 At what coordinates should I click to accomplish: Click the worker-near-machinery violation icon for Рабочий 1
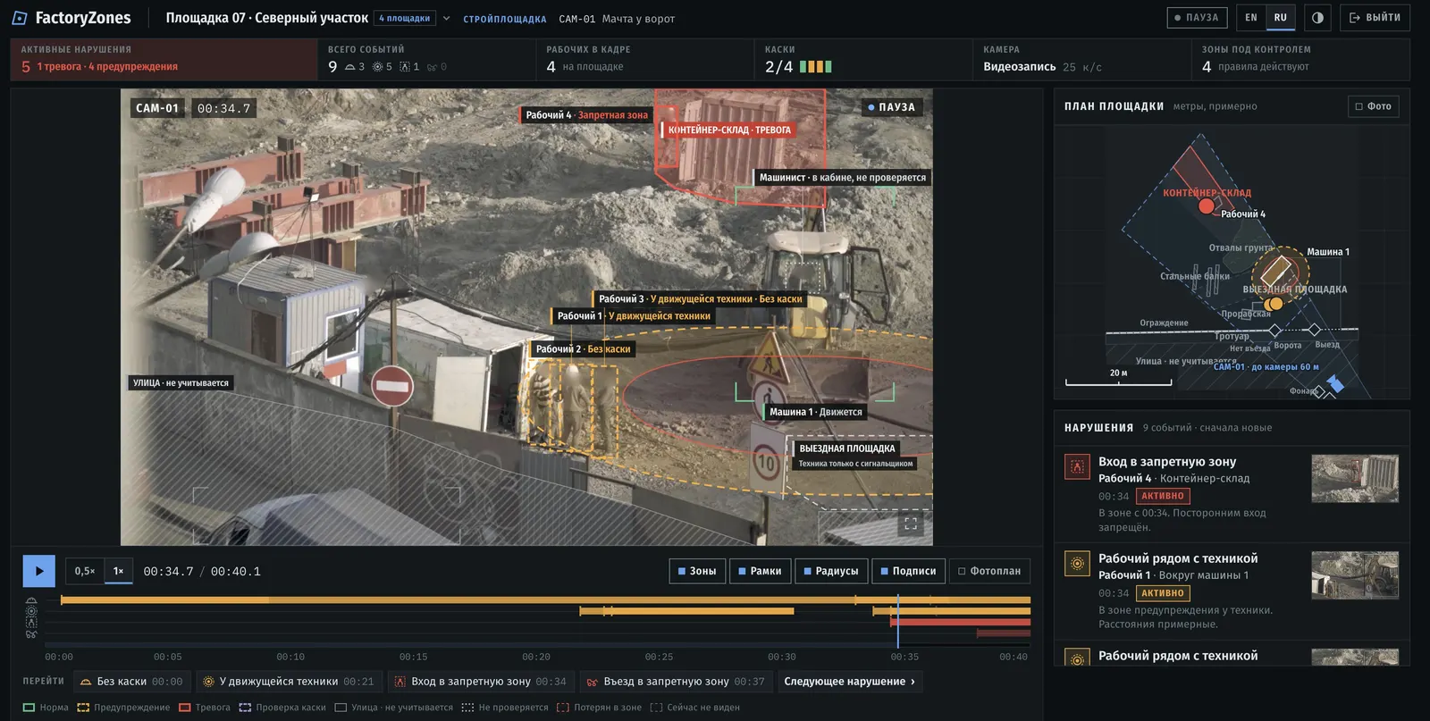coord(1077,563)
